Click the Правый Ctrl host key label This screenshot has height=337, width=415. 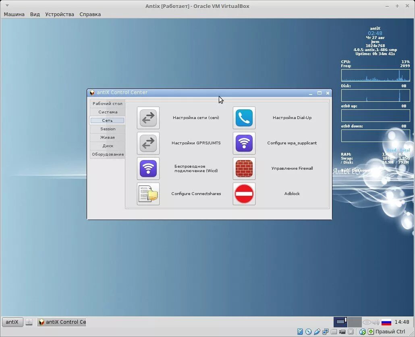click(x=390, y=332)
